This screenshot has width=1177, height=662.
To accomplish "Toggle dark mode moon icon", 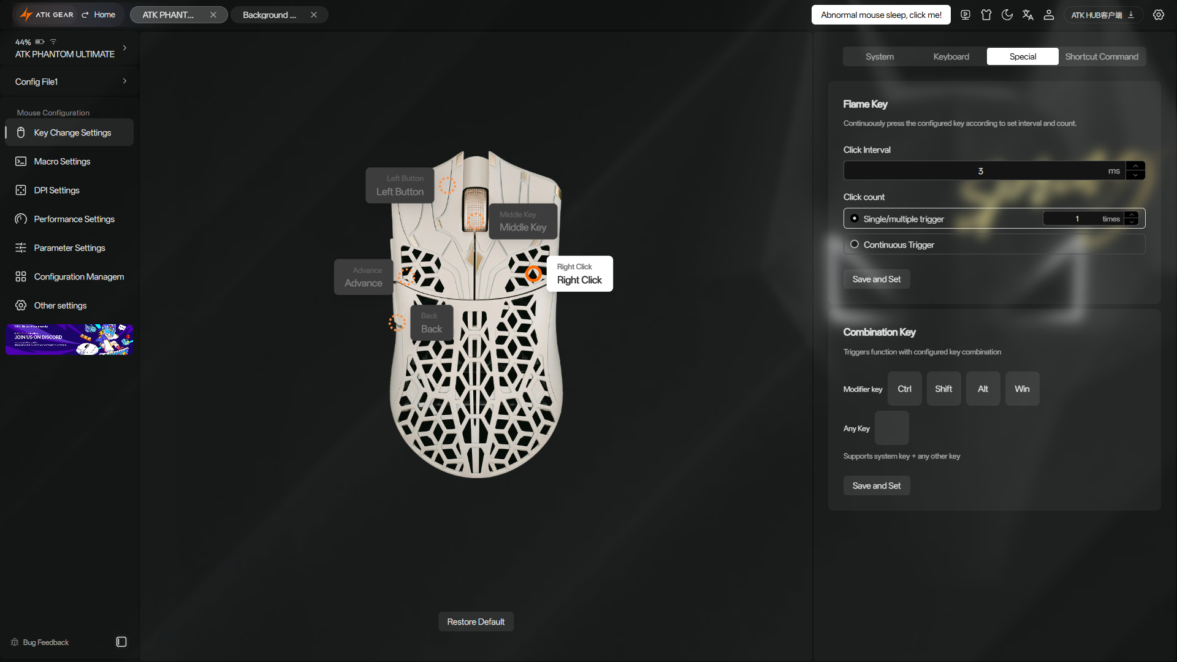I will click(1007, 15).
